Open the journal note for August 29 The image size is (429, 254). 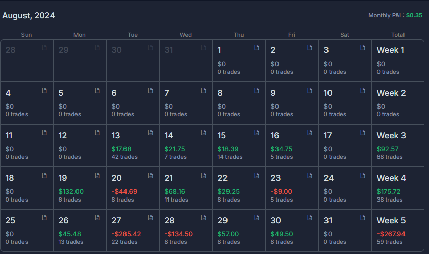(257, 218)
